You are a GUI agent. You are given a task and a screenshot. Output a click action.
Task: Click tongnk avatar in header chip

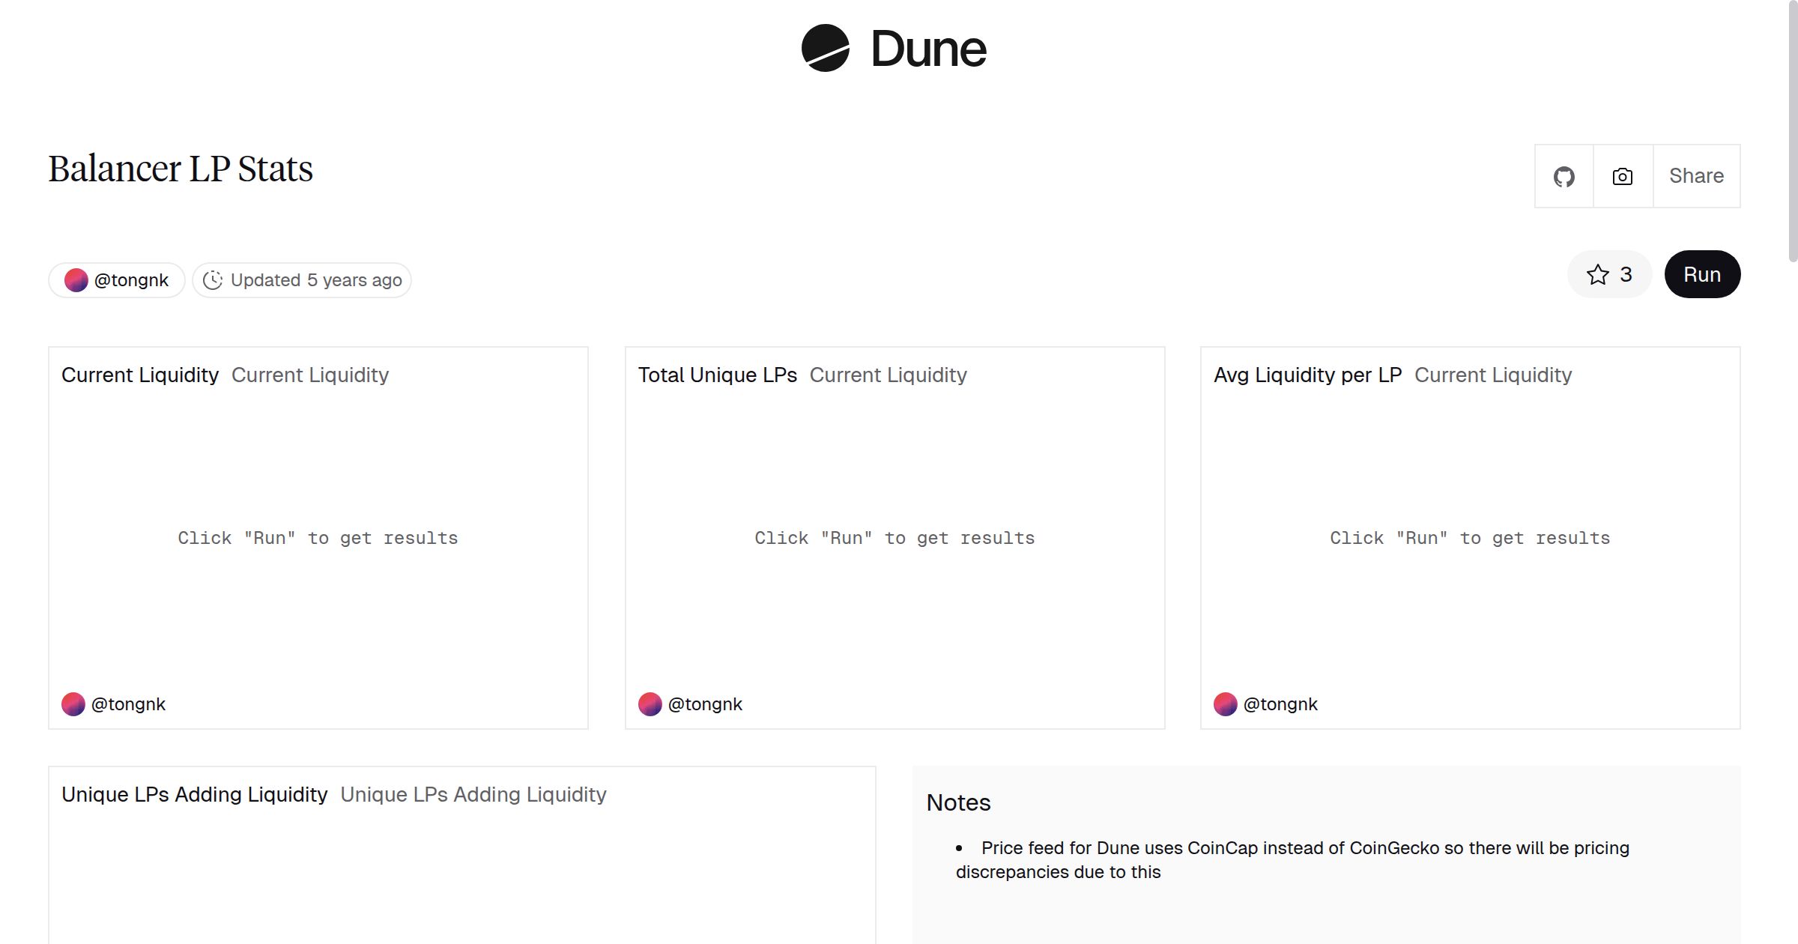tap(76, 280)
